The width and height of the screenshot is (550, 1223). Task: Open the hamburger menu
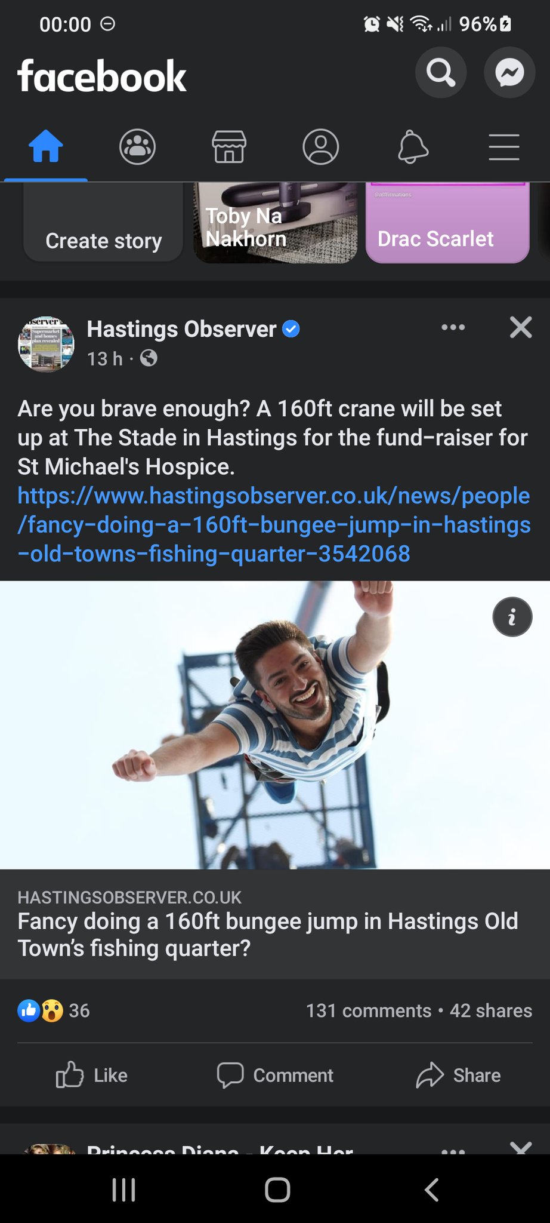click(504, 147)
